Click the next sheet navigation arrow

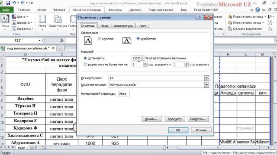9,147
